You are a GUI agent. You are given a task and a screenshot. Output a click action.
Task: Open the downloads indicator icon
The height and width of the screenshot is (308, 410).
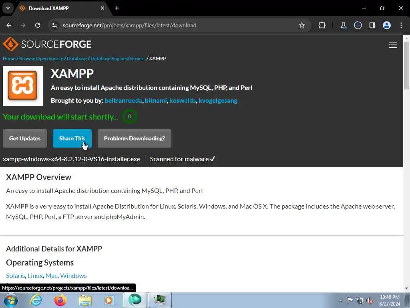pos(358,25)
